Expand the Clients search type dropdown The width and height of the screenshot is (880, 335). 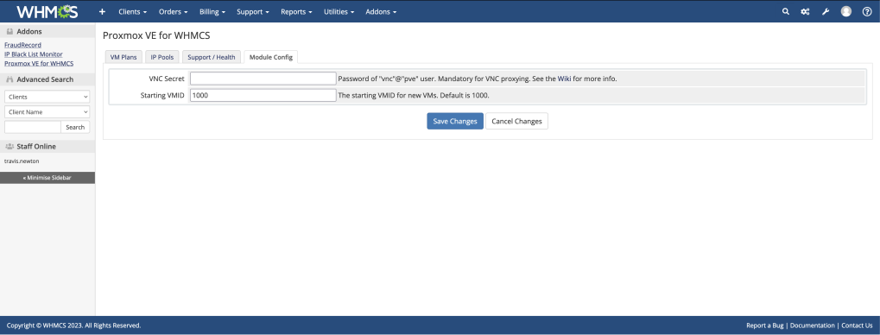coord(47,97)
